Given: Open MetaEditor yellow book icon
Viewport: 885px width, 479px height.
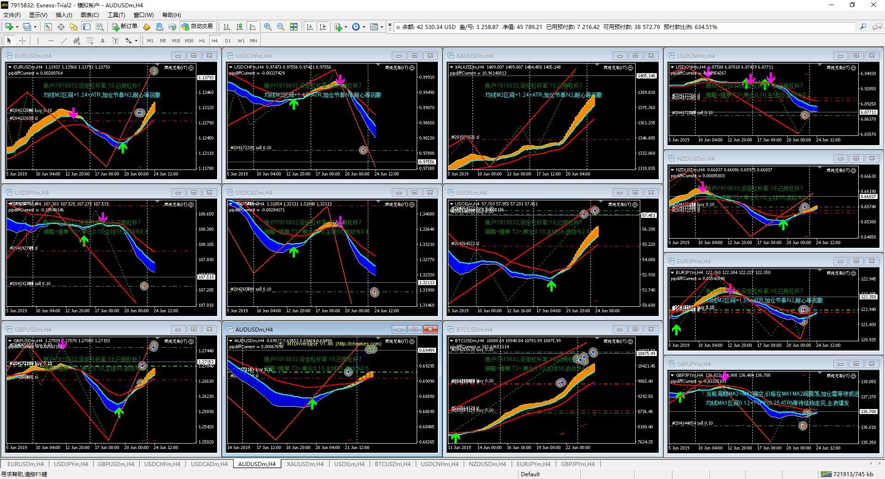Looking at the screenshot, I should point(147,27).
